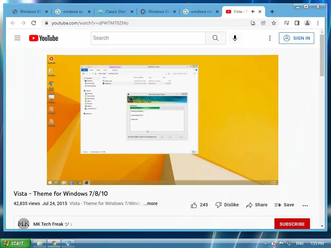Click the padlock site info icon
The width and height of the screenshot is (331, 248).
tap(47, 23)
